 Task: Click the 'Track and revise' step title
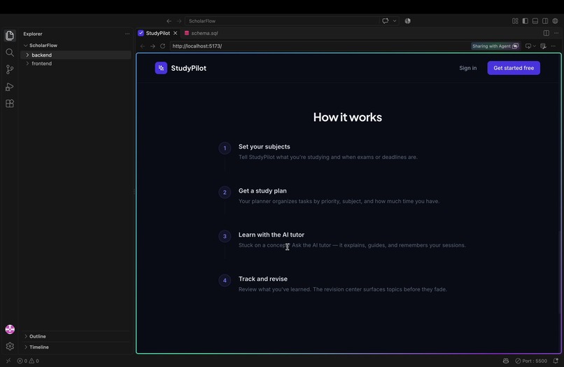(x=262, y=279)
